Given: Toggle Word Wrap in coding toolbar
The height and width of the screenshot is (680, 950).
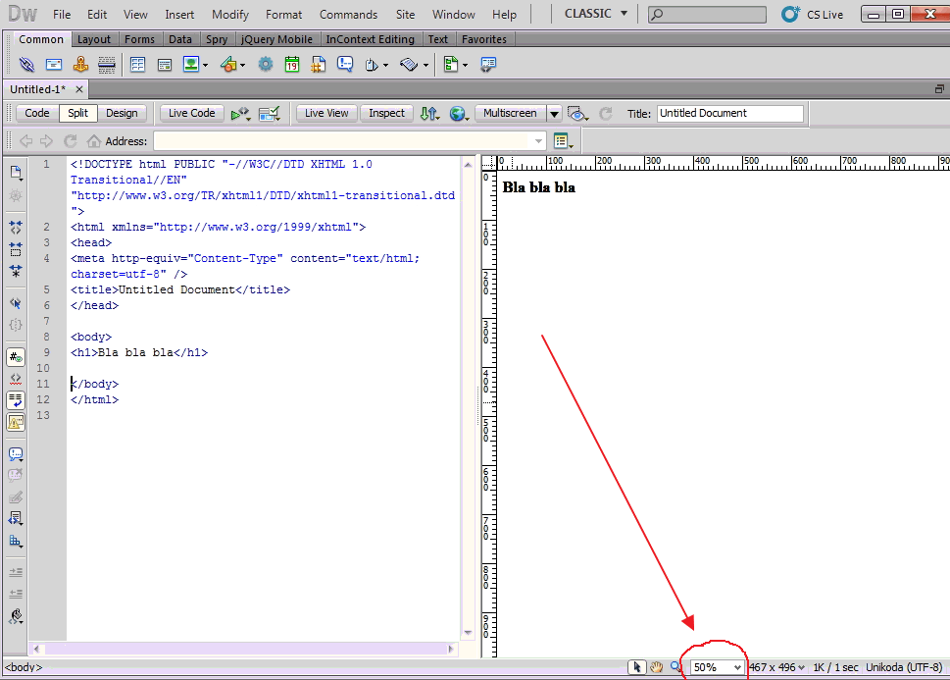Looking at the screenshot, I should [16, 400].
